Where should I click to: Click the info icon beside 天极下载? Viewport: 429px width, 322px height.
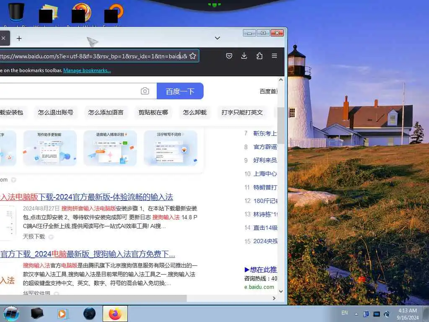[x=51, y=237]
